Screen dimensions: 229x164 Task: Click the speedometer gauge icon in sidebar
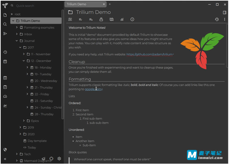coord(5,97)
